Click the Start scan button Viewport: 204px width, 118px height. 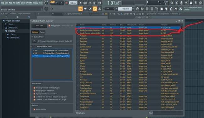click(39, 26)
